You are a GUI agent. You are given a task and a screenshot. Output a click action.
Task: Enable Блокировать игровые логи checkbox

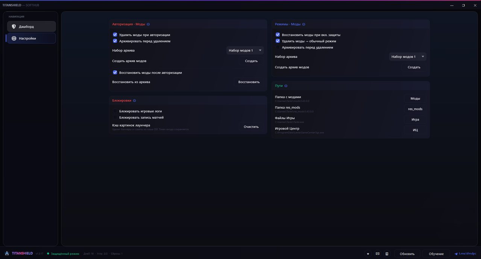pyautogui.click(x=115, y=111)
